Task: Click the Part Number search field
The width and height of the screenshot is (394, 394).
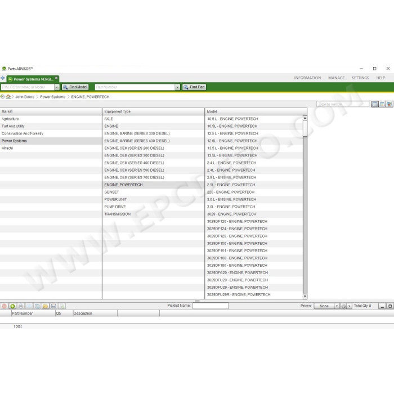Action: click(135, 87)
